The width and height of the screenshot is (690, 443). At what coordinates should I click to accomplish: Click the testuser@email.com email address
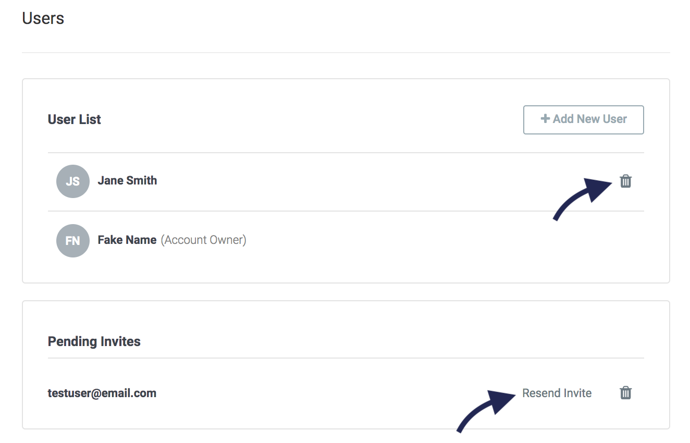pyautogui.click(x=102, y=393)
